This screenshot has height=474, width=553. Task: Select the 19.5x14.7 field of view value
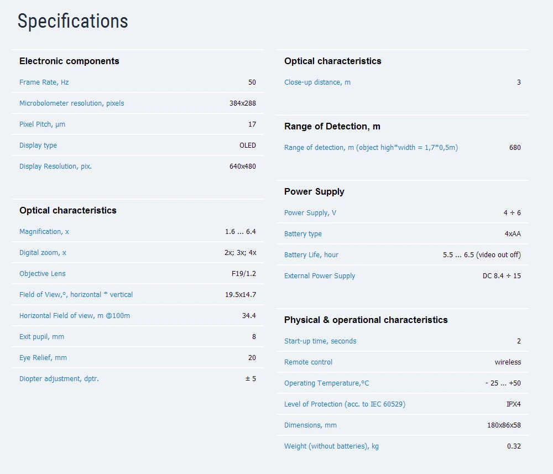(241, 295)
